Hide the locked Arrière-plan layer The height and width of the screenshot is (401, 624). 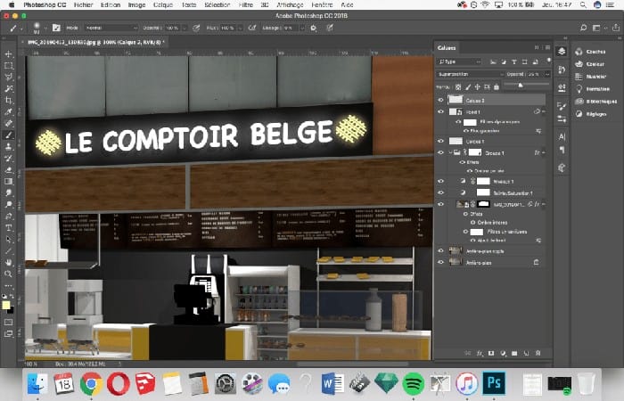440,262
